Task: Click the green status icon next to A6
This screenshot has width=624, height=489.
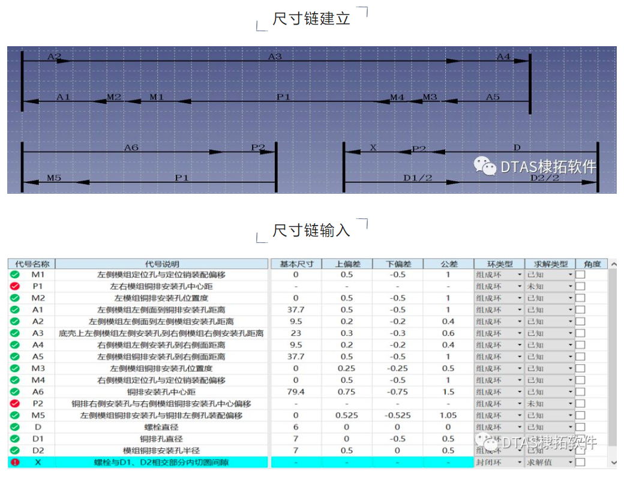Action: click(14, 392)
